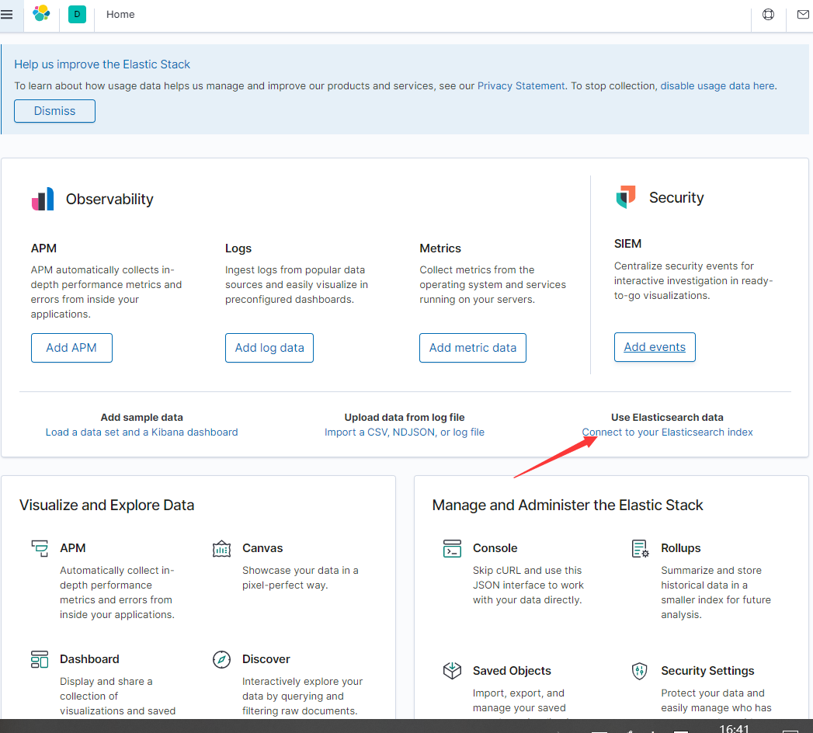Click the Add events button
Viewport: 813px width, 733px height.
655,347
